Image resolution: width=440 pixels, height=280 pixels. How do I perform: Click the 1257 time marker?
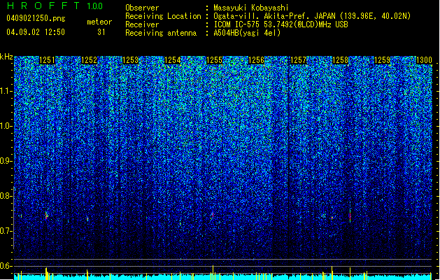[298, 60]
